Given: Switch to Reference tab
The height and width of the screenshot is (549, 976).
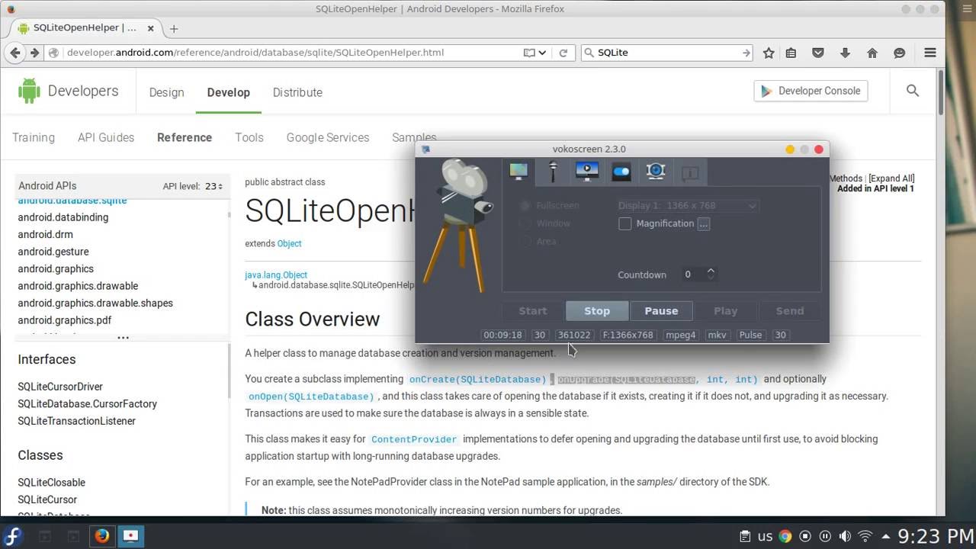Looking at the screenshot, I should coord(185,137).
